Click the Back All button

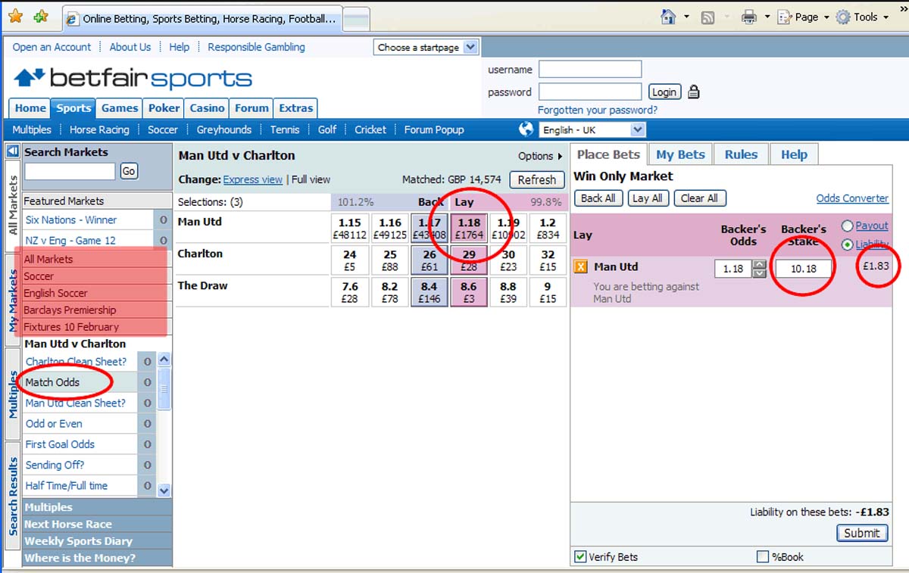click(598, 198)
